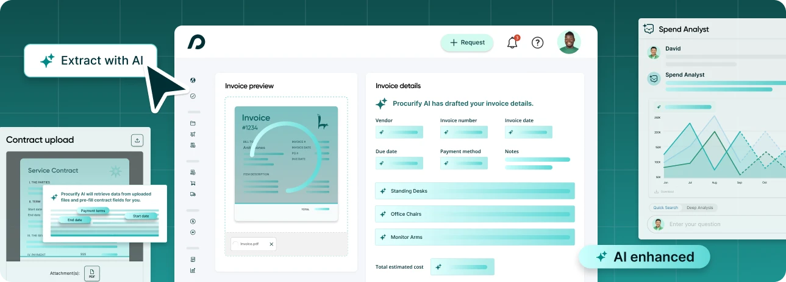Click the End date tag
Screen dimensions: 786x282
tap(75, 220)
